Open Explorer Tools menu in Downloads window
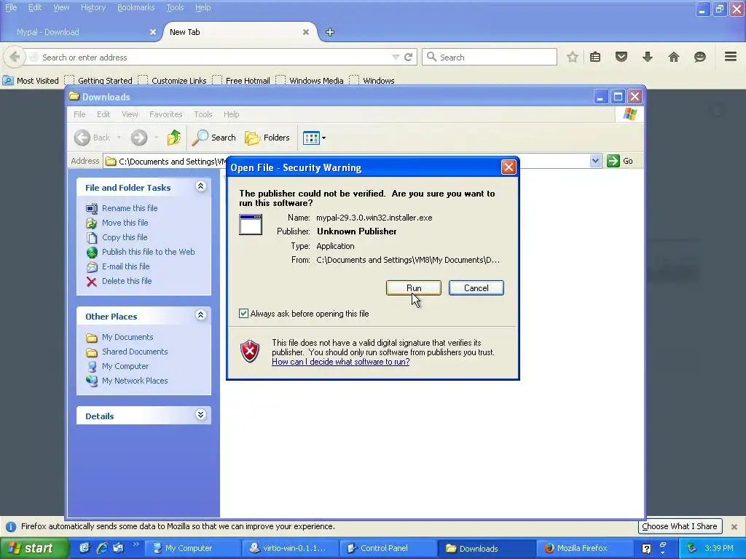Image resolution: width=746 pixels, height=559 pixels. coord(203,114)
